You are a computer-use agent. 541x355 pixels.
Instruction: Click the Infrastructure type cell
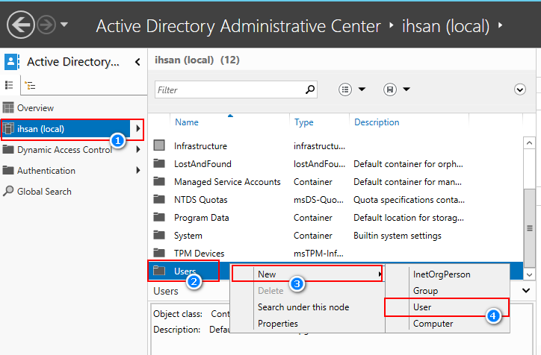[x=319, y=146]
